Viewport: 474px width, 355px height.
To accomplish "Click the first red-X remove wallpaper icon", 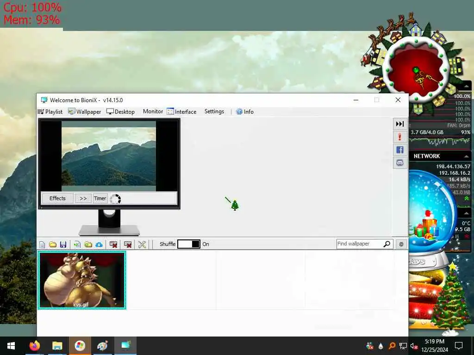I will coord(113,244).
